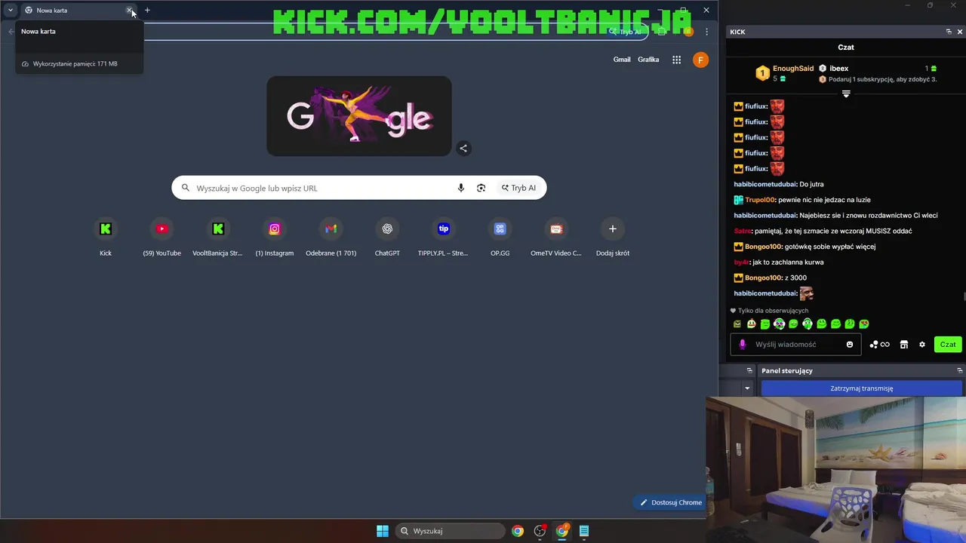Expand the Chrome tab search dropdown
This screenshot has height=543, width=966.
coord(11,11)
